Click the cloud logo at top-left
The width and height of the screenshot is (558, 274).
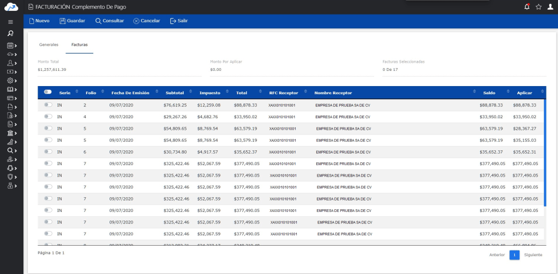pos(11,7)
